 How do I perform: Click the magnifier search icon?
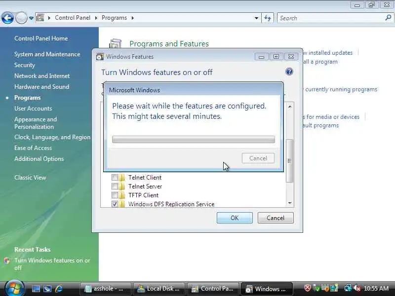[x=388, y=18]
